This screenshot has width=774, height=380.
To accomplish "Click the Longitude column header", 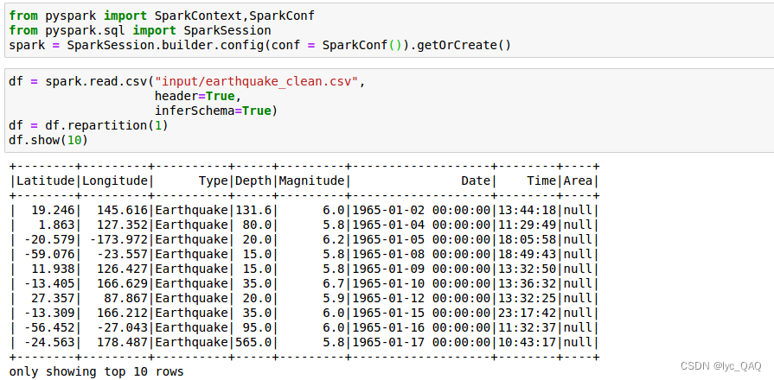I will pos(114,180).
